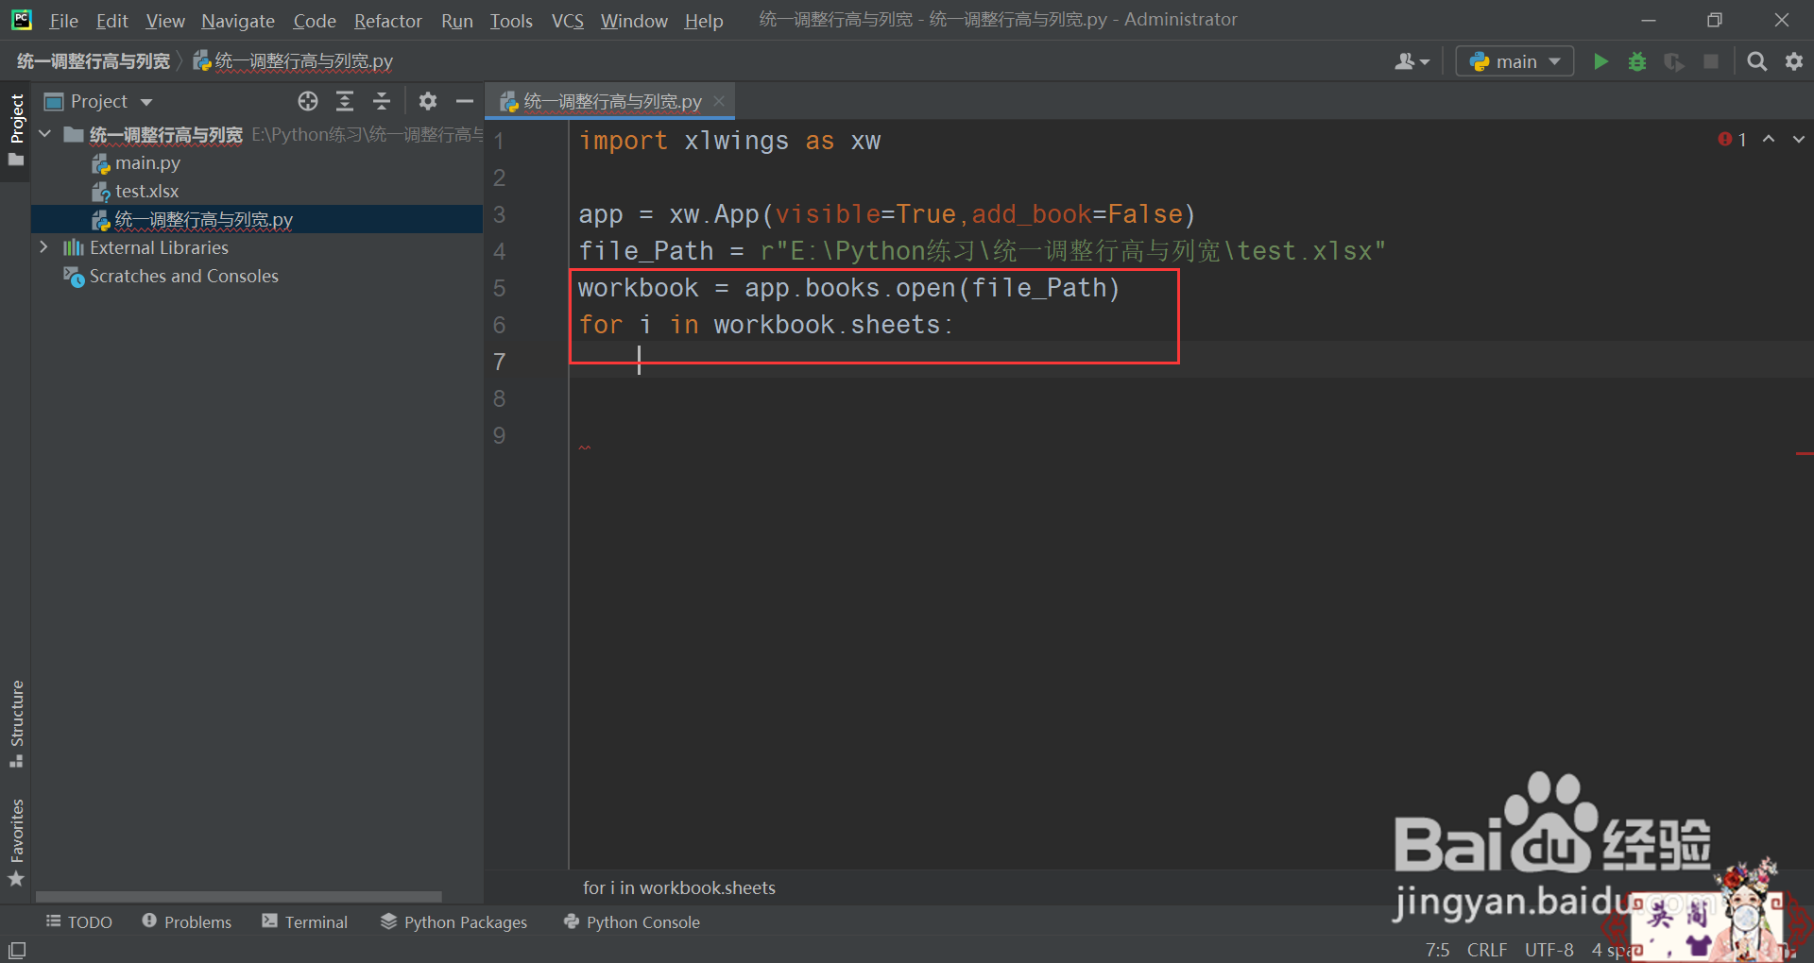Open the Python Console tool window
Screen dimensions: 1814x963
click(x=630, y=921)
